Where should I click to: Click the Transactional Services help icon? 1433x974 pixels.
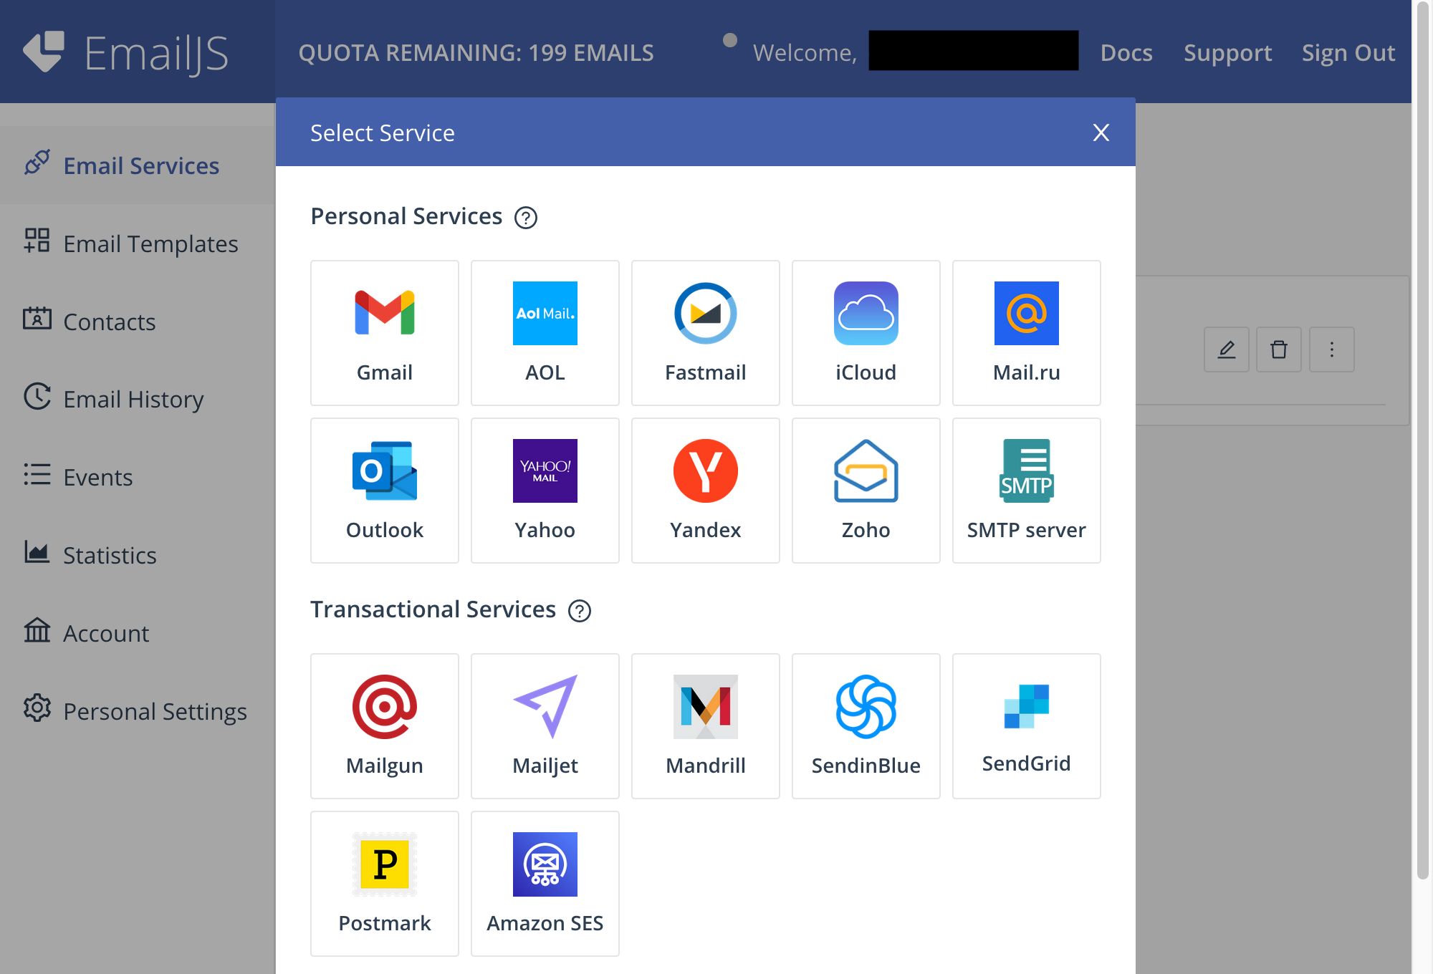tap(580, 611)
